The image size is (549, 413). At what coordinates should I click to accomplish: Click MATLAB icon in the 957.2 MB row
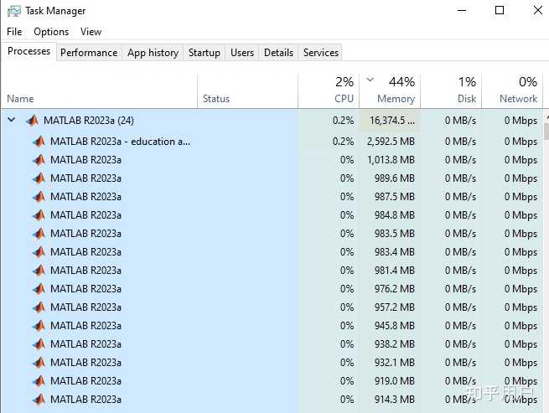39,307
